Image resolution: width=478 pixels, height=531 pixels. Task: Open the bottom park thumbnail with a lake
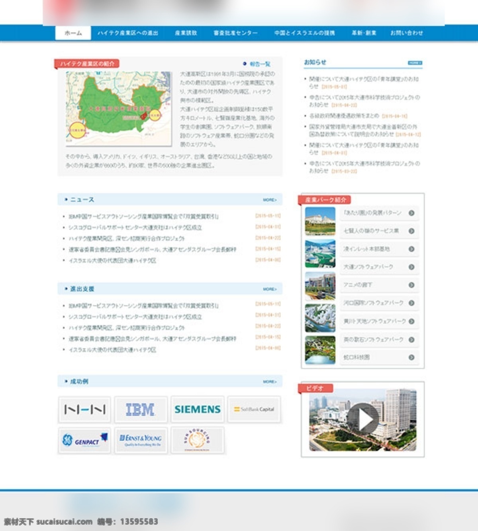[320, 350]
